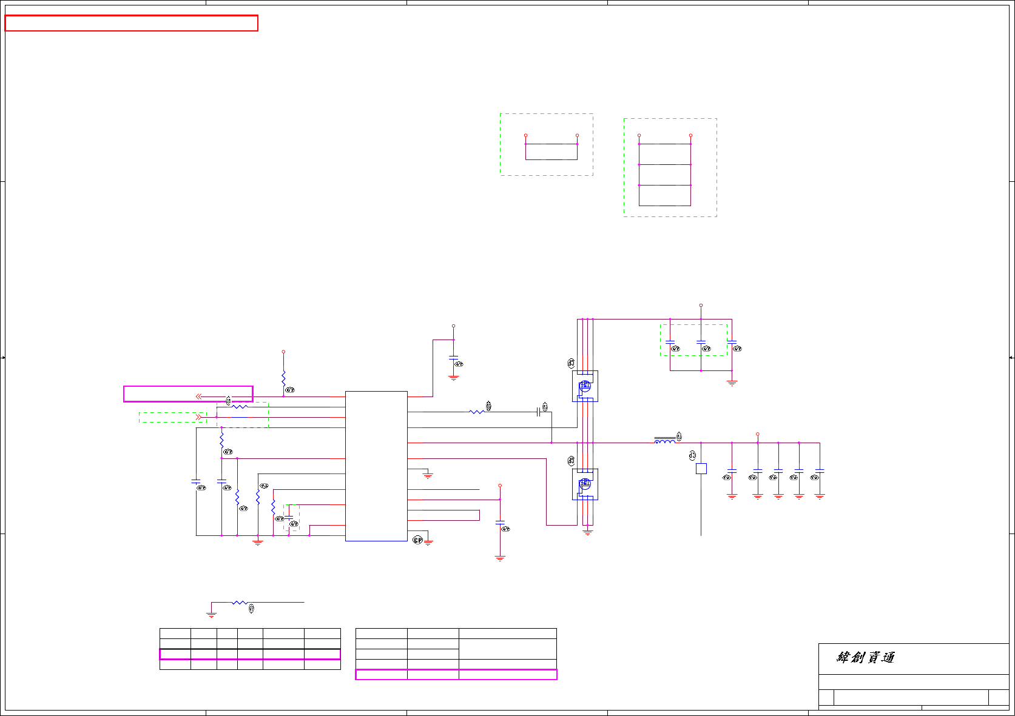Select the large central IC block
This screenshot has width=1015, height=716.
coord(376,466)
